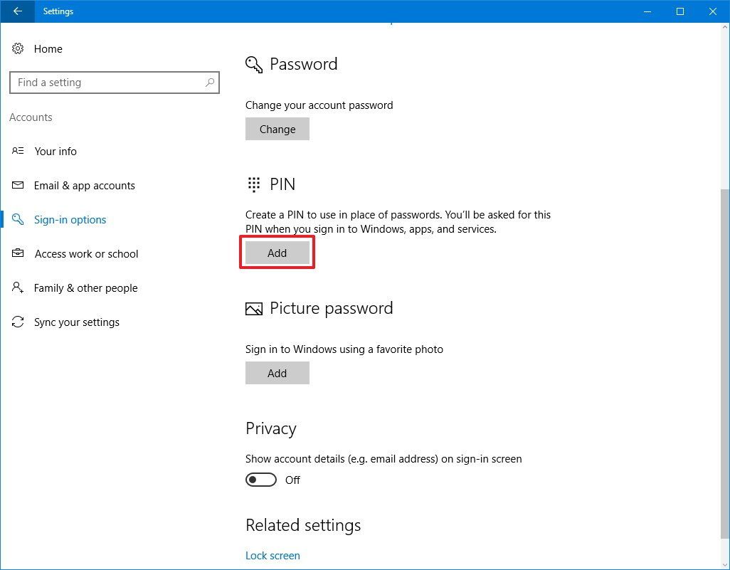Click the Sign-in options key icon
This screenshot has width=730, height=570.
[x=17, y=219]
